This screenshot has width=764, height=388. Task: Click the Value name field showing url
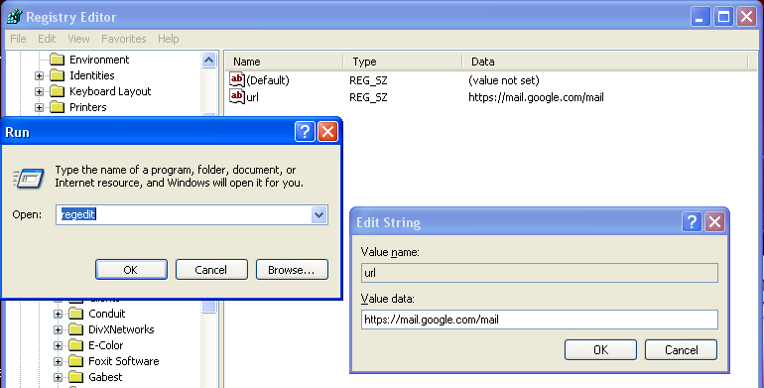click(x=540, y=273)
